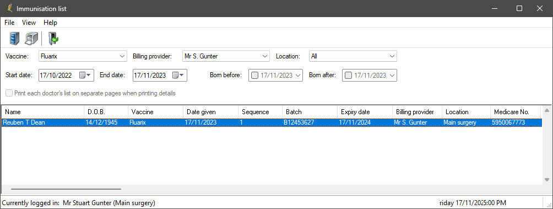The width and height of the screenshot is (553, 209).
Task: Enable the Born before date checkbox
Action: tap(254, 75)
